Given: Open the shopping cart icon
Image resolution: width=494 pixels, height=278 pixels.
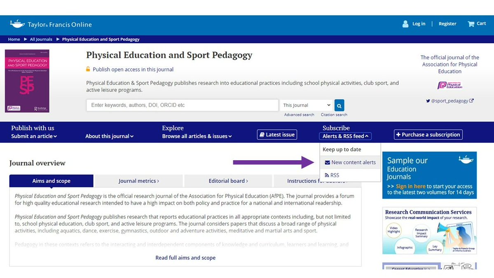Looking at the screenshot, I should (x=471, y=24).
